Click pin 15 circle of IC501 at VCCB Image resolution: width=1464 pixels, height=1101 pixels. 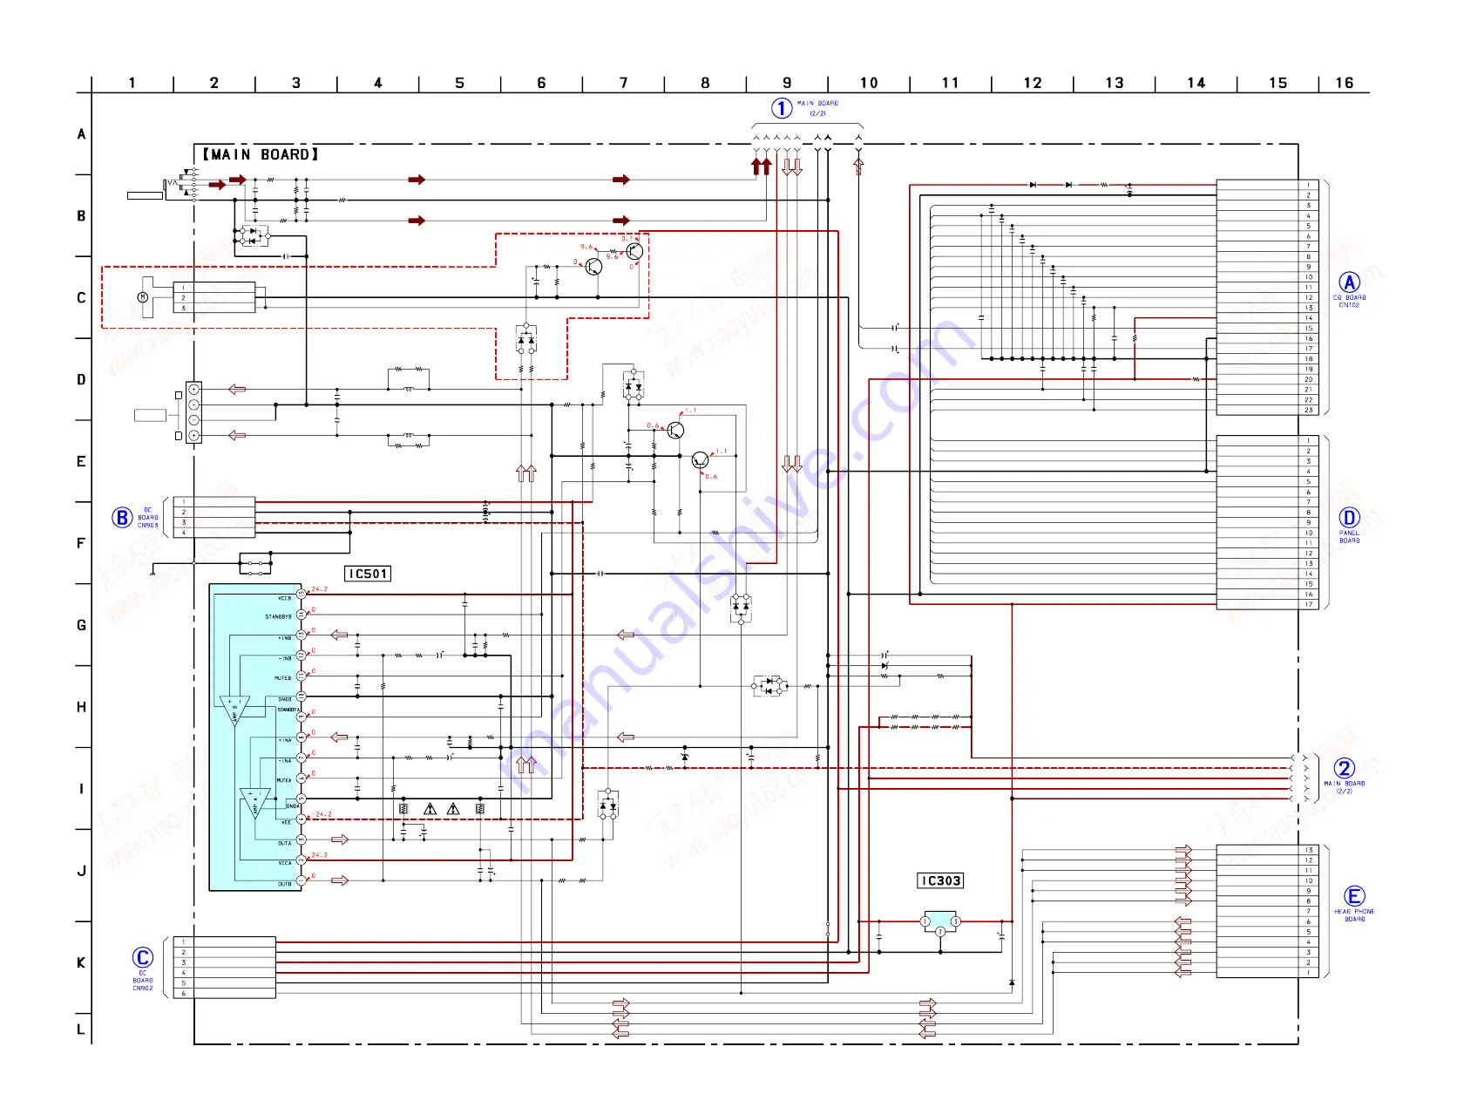302,594
